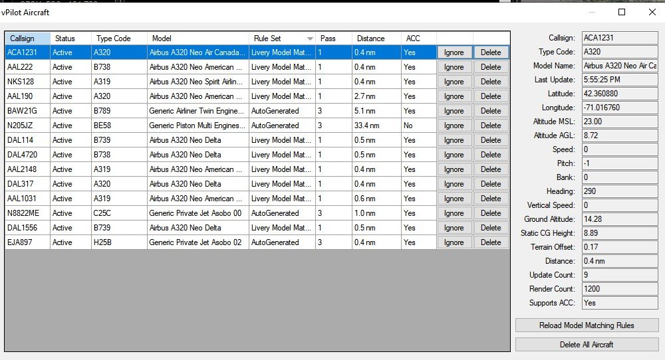Ignore aircraft DAL114
The height and width of the screenshot is (360, 665).
(454, 140)
